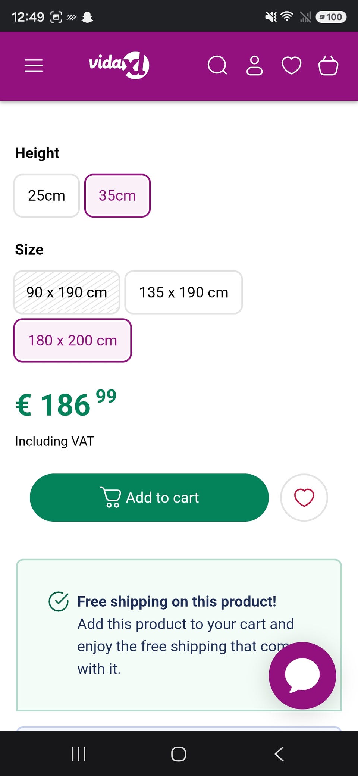Open the account profile icon

pyautogui.click(x=254, y=66)
